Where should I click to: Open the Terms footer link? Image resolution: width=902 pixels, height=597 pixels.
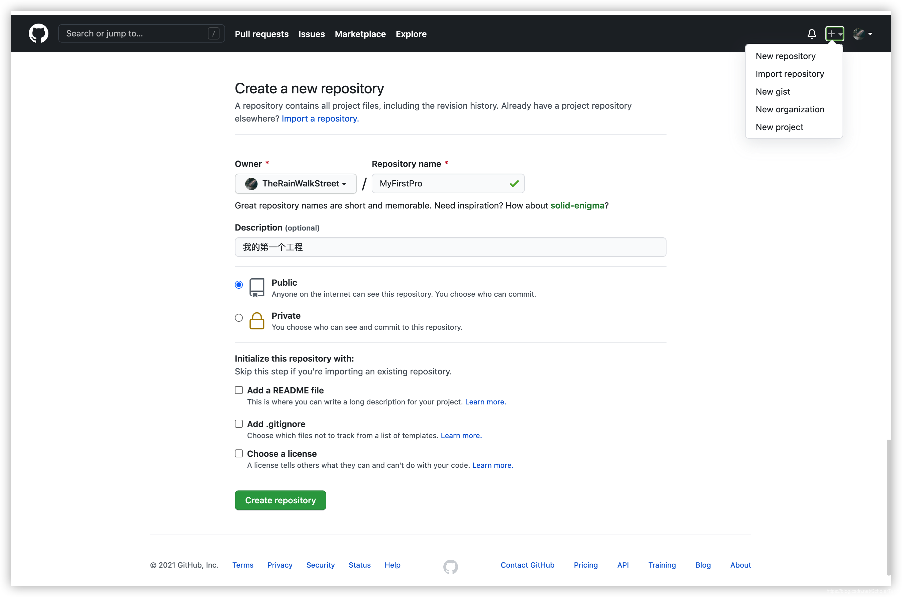click(x=243, y=565)
